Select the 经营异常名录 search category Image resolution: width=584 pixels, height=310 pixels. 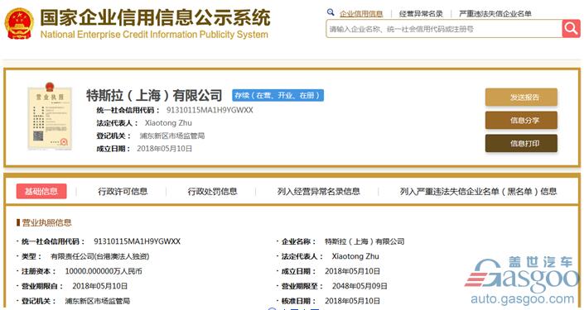point(421,14)
